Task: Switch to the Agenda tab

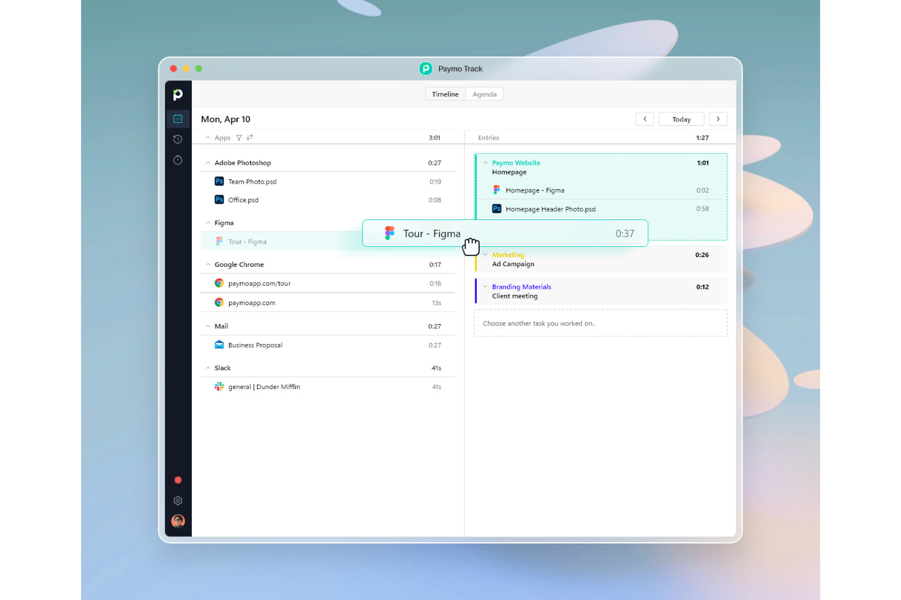Action: click(x=484, y=94)
